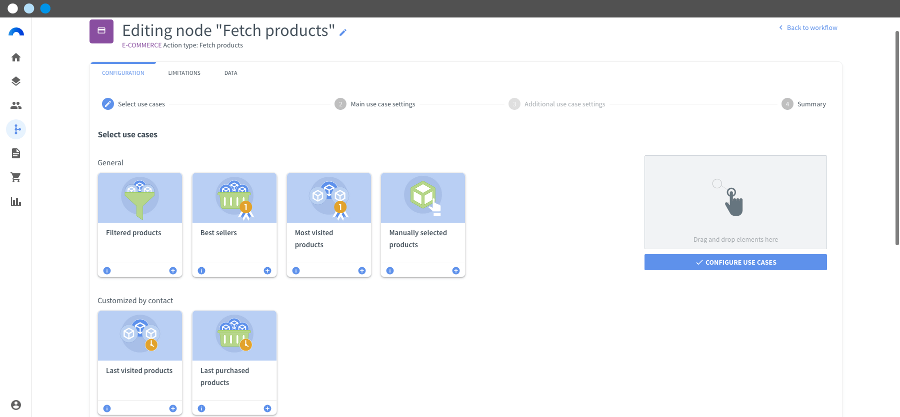The image size is (900, 417).
Task: Click the E-COMMERCE category label
Action: pos(142,45)
